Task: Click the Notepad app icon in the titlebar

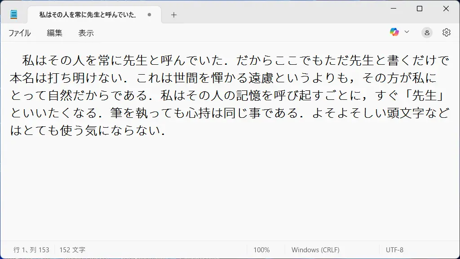Action: [x=14, y=13]
